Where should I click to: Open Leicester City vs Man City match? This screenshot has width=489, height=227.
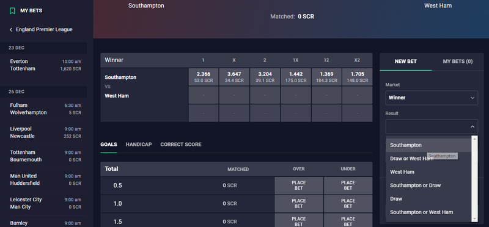point(45,203)
